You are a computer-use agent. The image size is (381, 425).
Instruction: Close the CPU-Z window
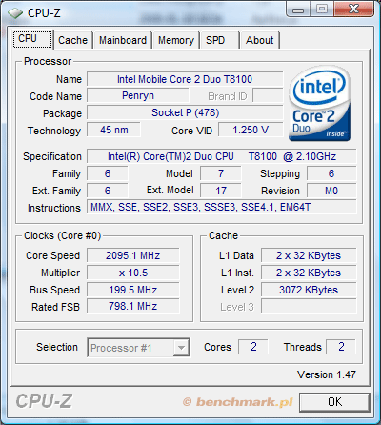pyautogui.click(x=353, y=10)
